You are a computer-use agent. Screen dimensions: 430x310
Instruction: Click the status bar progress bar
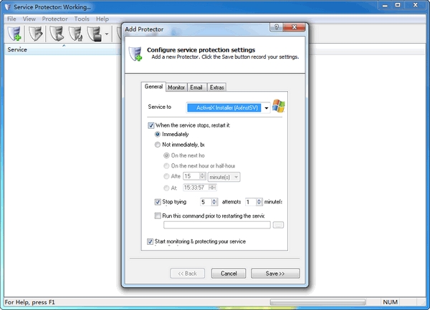(317, 302)
